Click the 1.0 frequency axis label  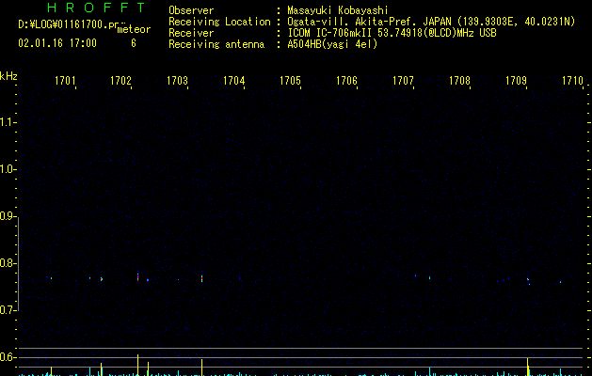(8, 169)
